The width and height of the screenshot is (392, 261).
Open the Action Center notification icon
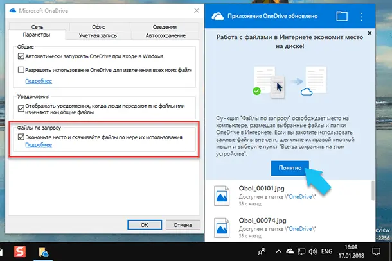(379, 250)
